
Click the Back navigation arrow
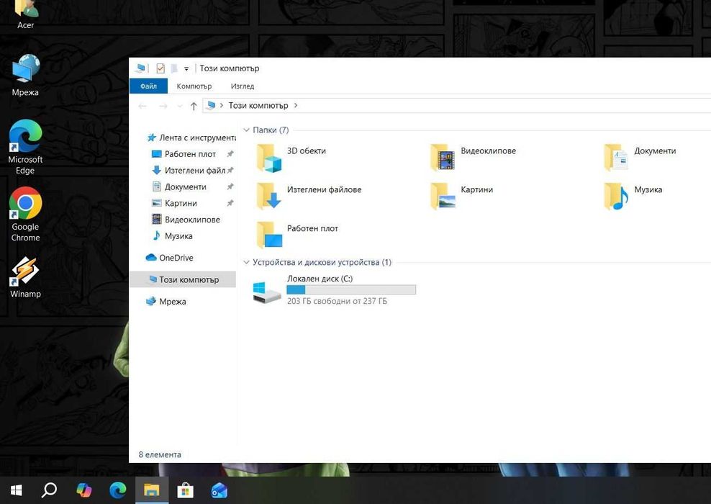click(142, 106)
